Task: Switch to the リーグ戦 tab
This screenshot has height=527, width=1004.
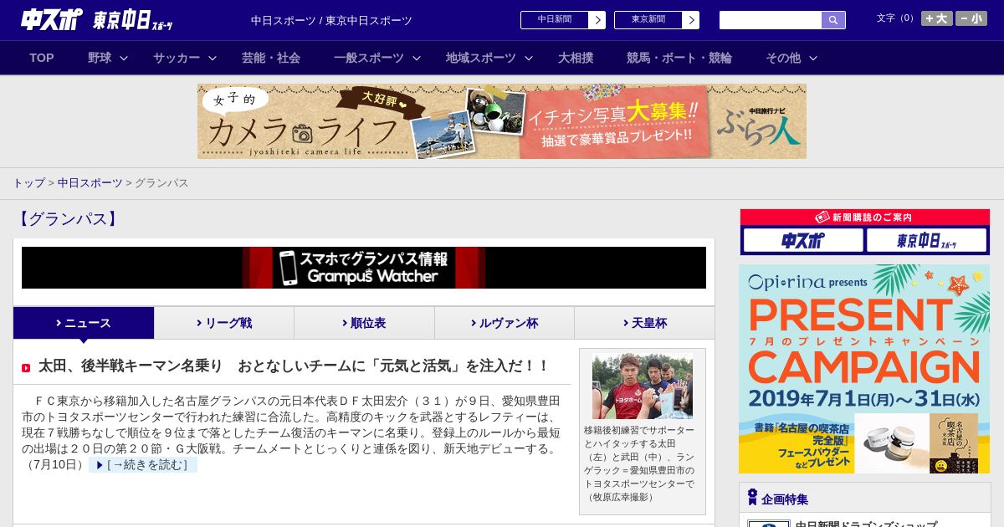Action: pyautogui.click(x=224, y=323)
